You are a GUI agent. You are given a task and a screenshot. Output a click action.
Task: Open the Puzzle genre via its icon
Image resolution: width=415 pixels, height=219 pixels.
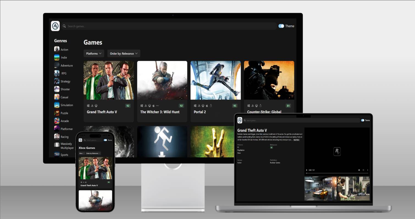click(57, 113)
